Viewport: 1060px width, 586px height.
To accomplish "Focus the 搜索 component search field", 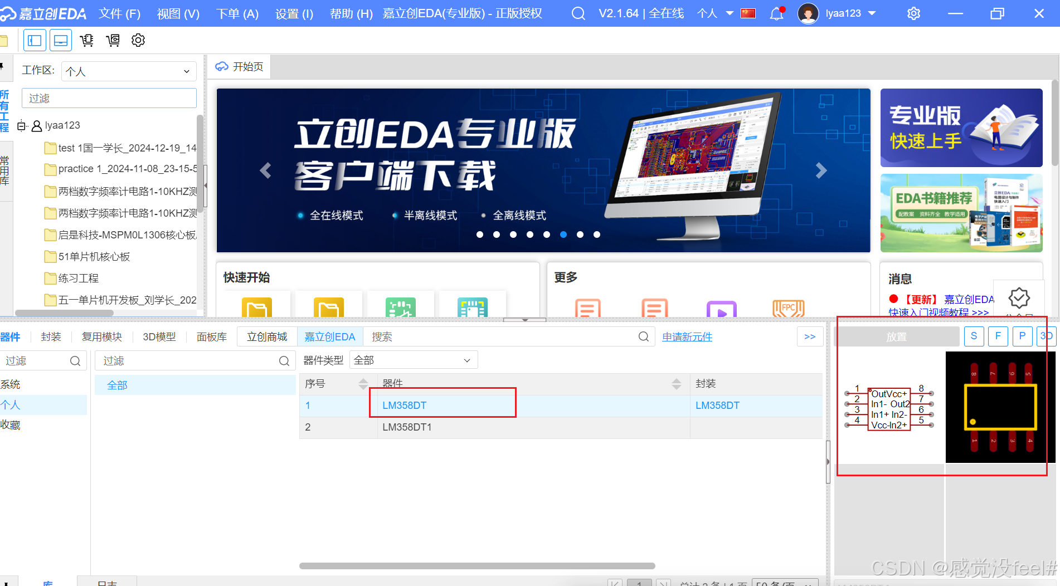I will coord(502,337).
